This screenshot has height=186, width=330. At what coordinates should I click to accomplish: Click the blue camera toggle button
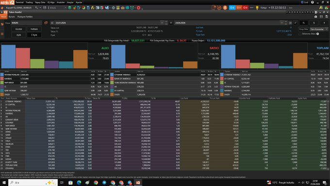[232, 8]
